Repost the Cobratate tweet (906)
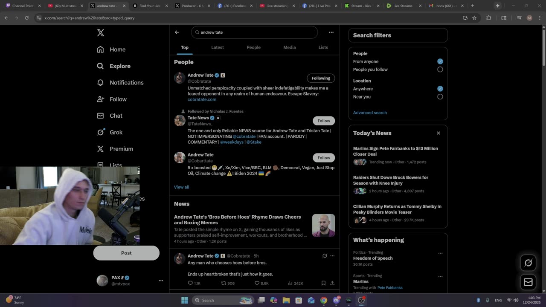Viewport: 546px width, 307px height. pyautogui.click(x=228, y=283)
